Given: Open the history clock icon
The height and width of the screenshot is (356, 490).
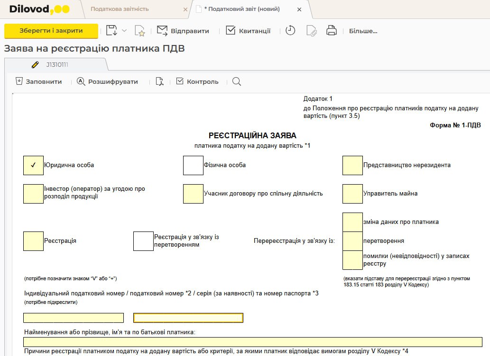Looking at the screenshot, I should click(x=290, y=31).
